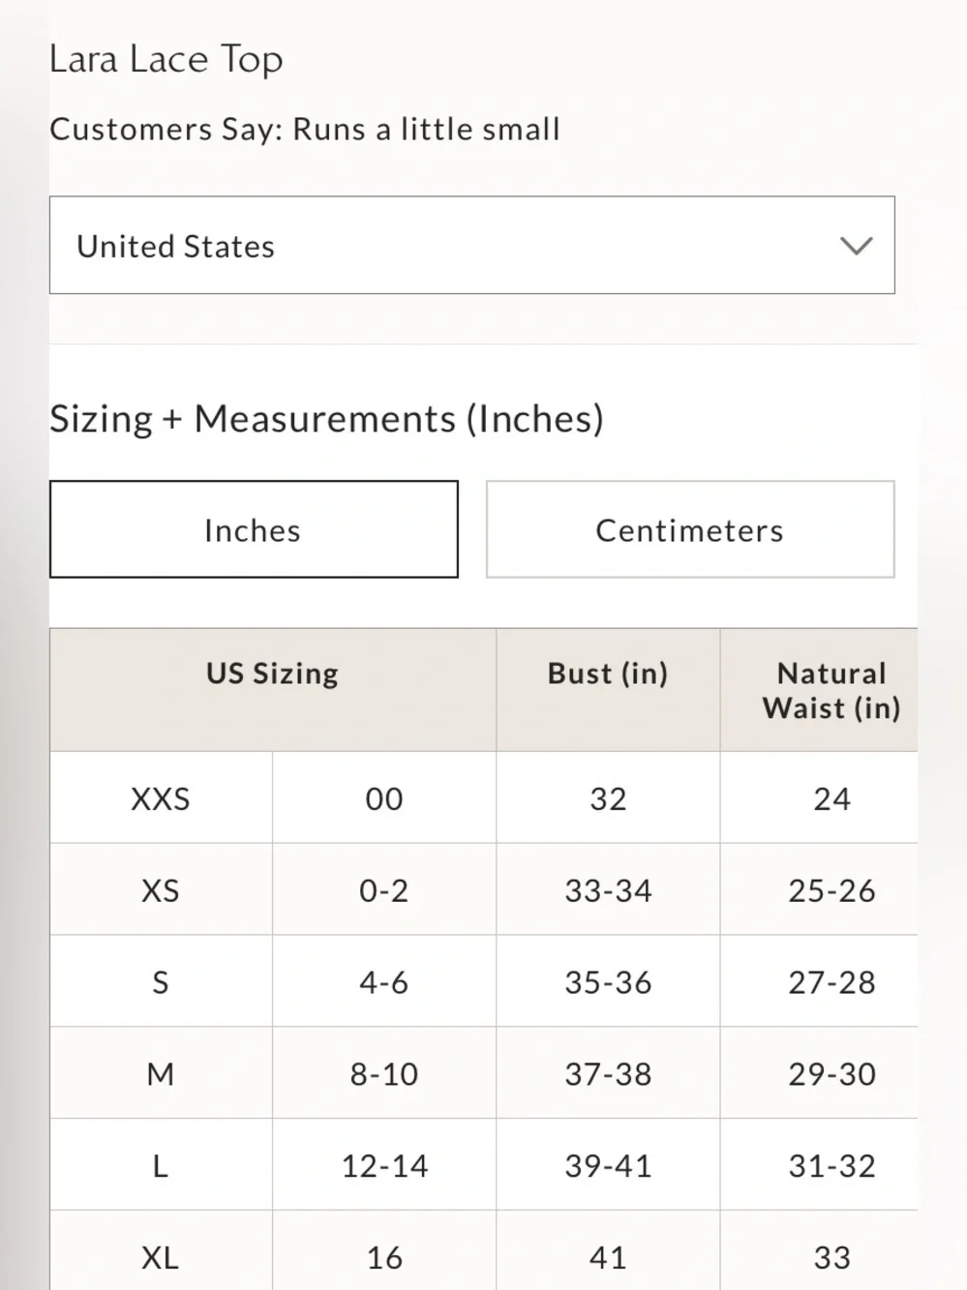Select the L size cell
Screen dimensions: 967x1290
[161, 1165]
